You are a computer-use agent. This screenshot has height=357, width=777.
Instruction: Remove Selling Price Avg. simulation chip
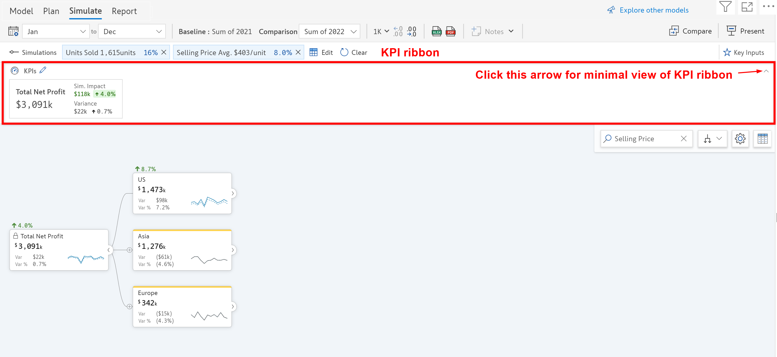coord(298,52)
